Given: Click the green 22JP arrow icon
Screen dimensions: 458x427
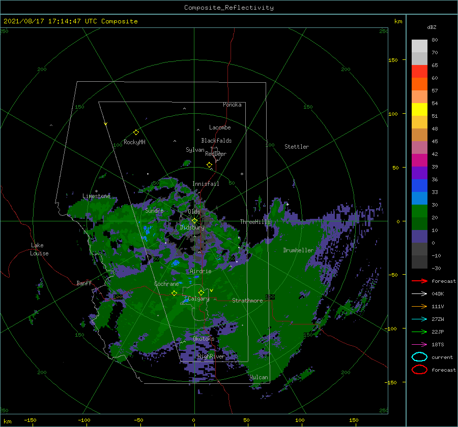Looking at the screenshot, I should [x=419, y=332].
